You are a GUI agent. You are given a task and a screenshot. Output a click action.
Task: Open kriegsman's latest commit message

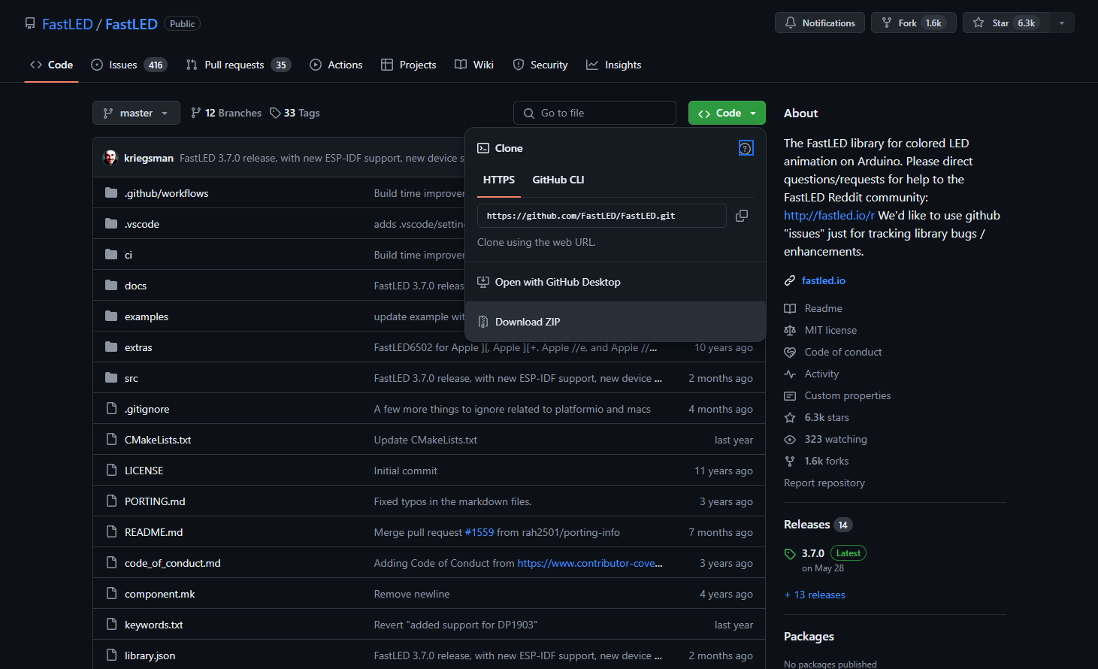click(x=322, y=158)
